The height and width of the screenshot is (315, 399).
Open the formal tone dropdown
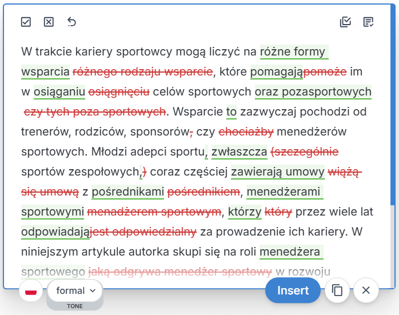74,290
